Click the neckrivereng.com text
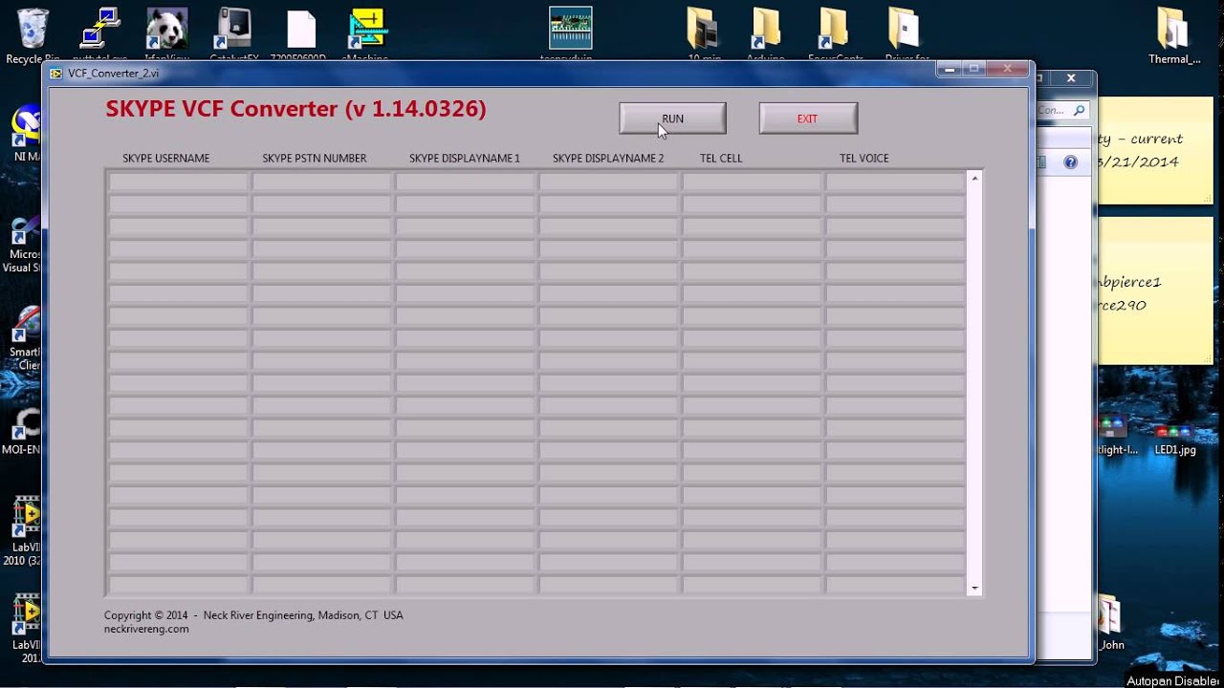The width and height of the screenshot is (1224, 688). click(146, 629)
